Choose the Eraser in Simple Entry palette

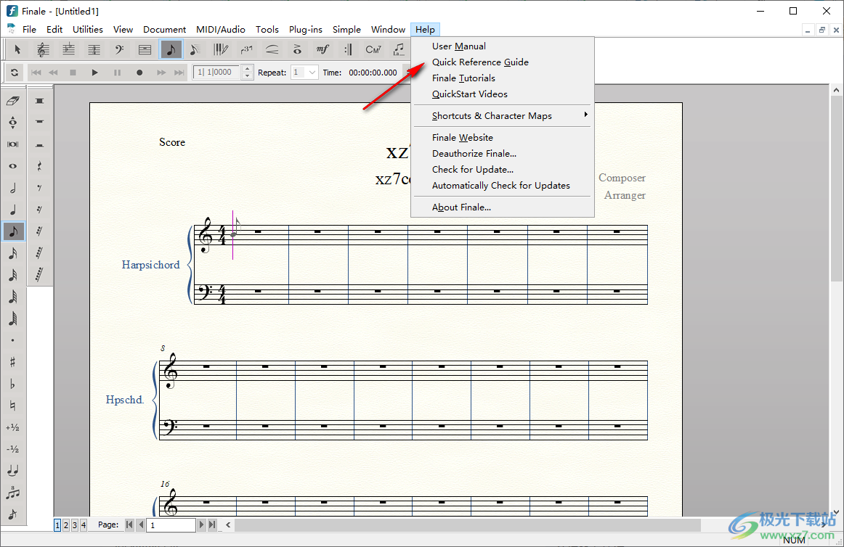coord(12,101)
